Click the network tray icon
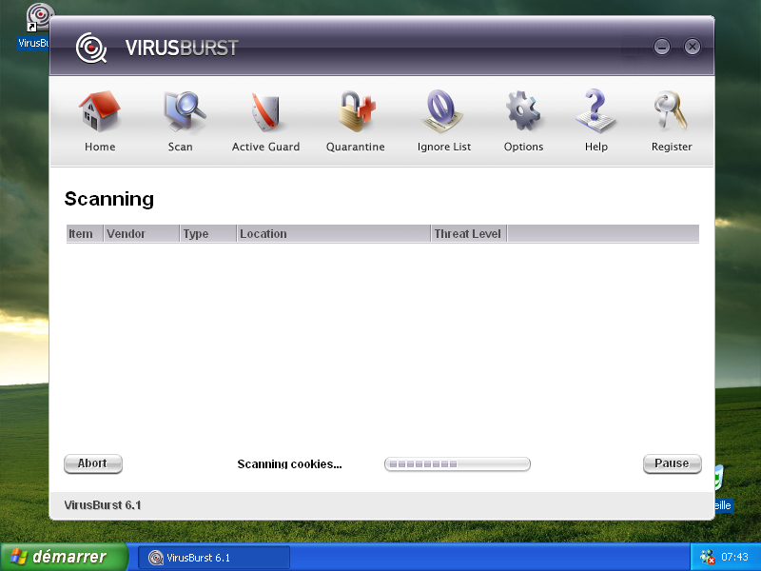The image size is (761, 571). pyautogui.click(x=708, y=557)
